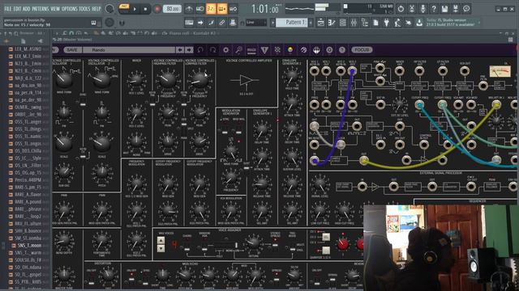Go to next synth preset
Image resolution: width=519 pixels, height=291 pixels.
point(189,50)
